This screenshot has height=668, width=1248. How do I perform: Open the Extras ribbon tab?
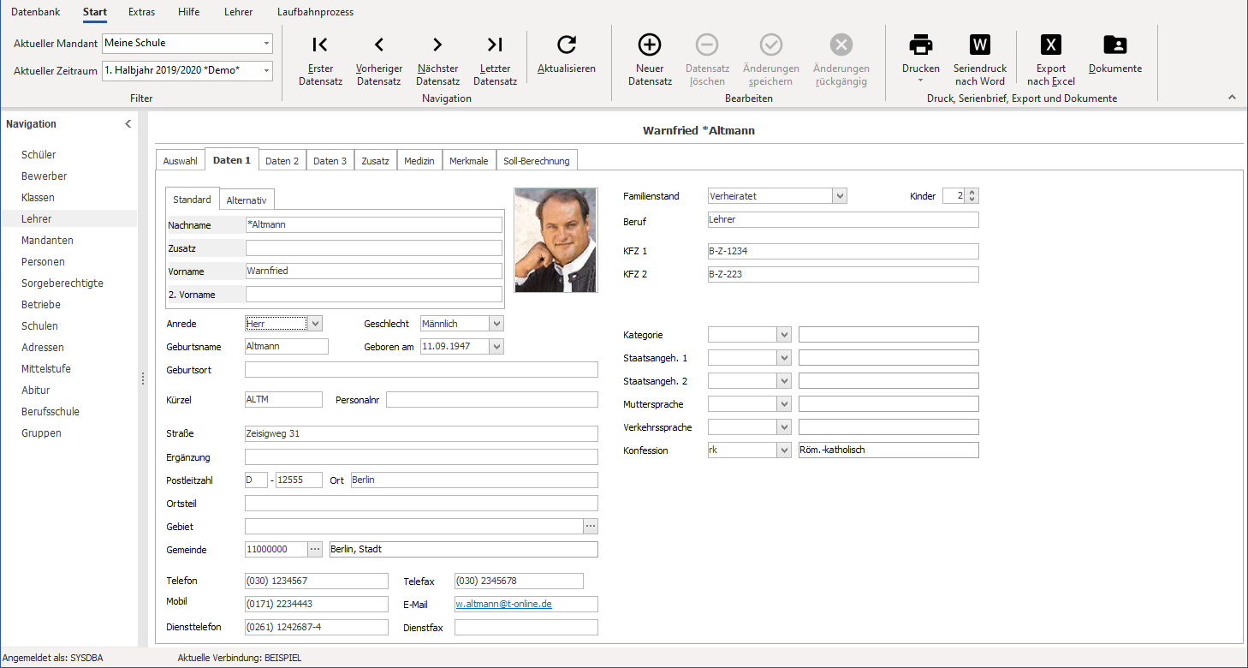(x=142, y=12)
